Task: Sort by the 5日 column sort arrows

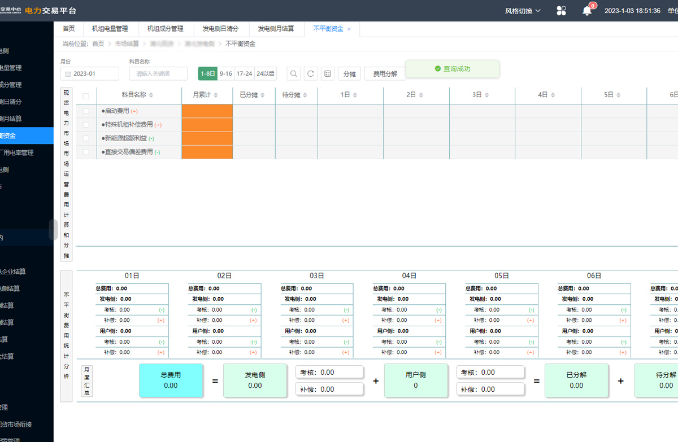Action: click(x=619, y=95)
